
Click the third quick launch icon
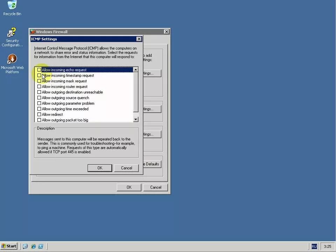tap(41, 246)
